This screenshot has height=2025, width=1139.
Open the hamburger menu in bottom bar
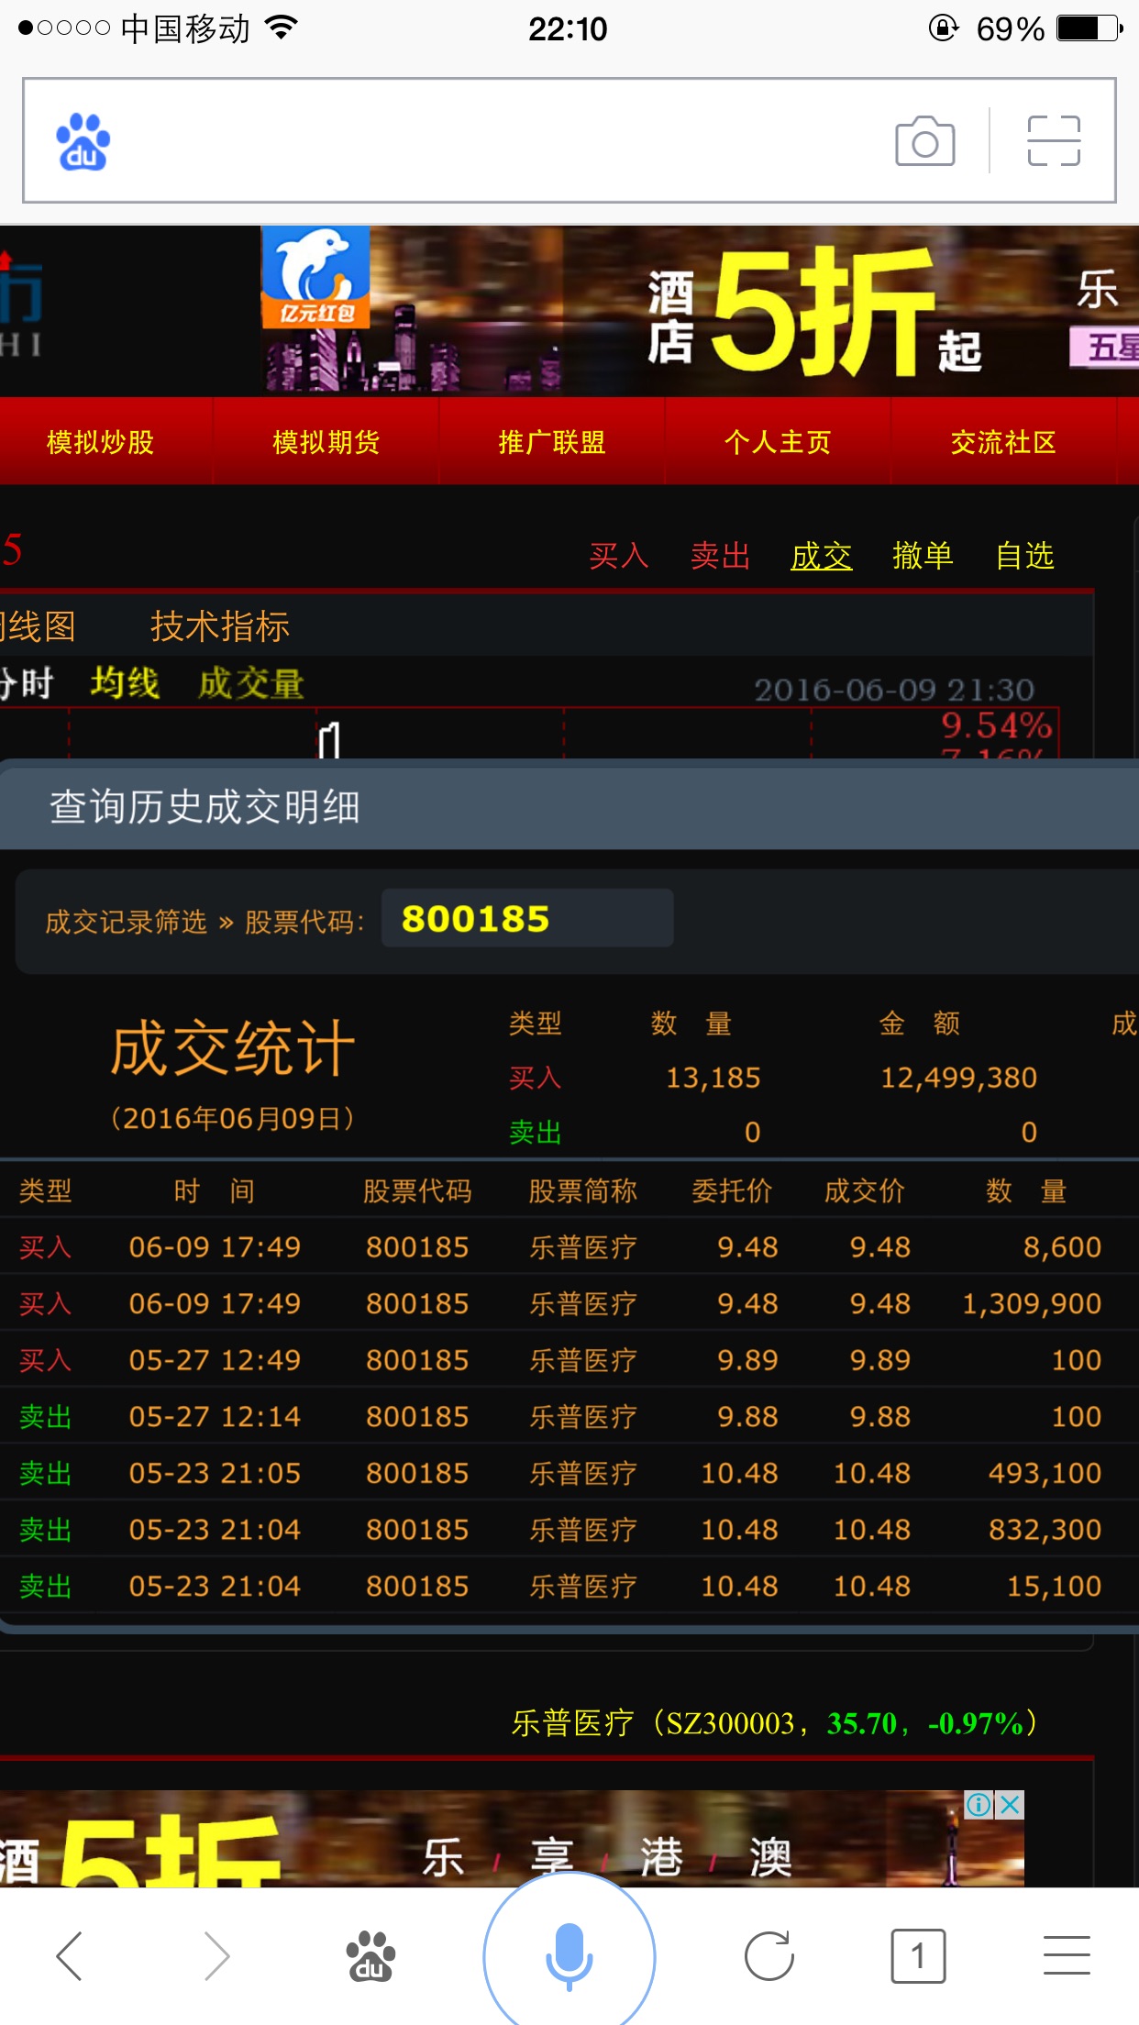(x=1067, y=1955)
